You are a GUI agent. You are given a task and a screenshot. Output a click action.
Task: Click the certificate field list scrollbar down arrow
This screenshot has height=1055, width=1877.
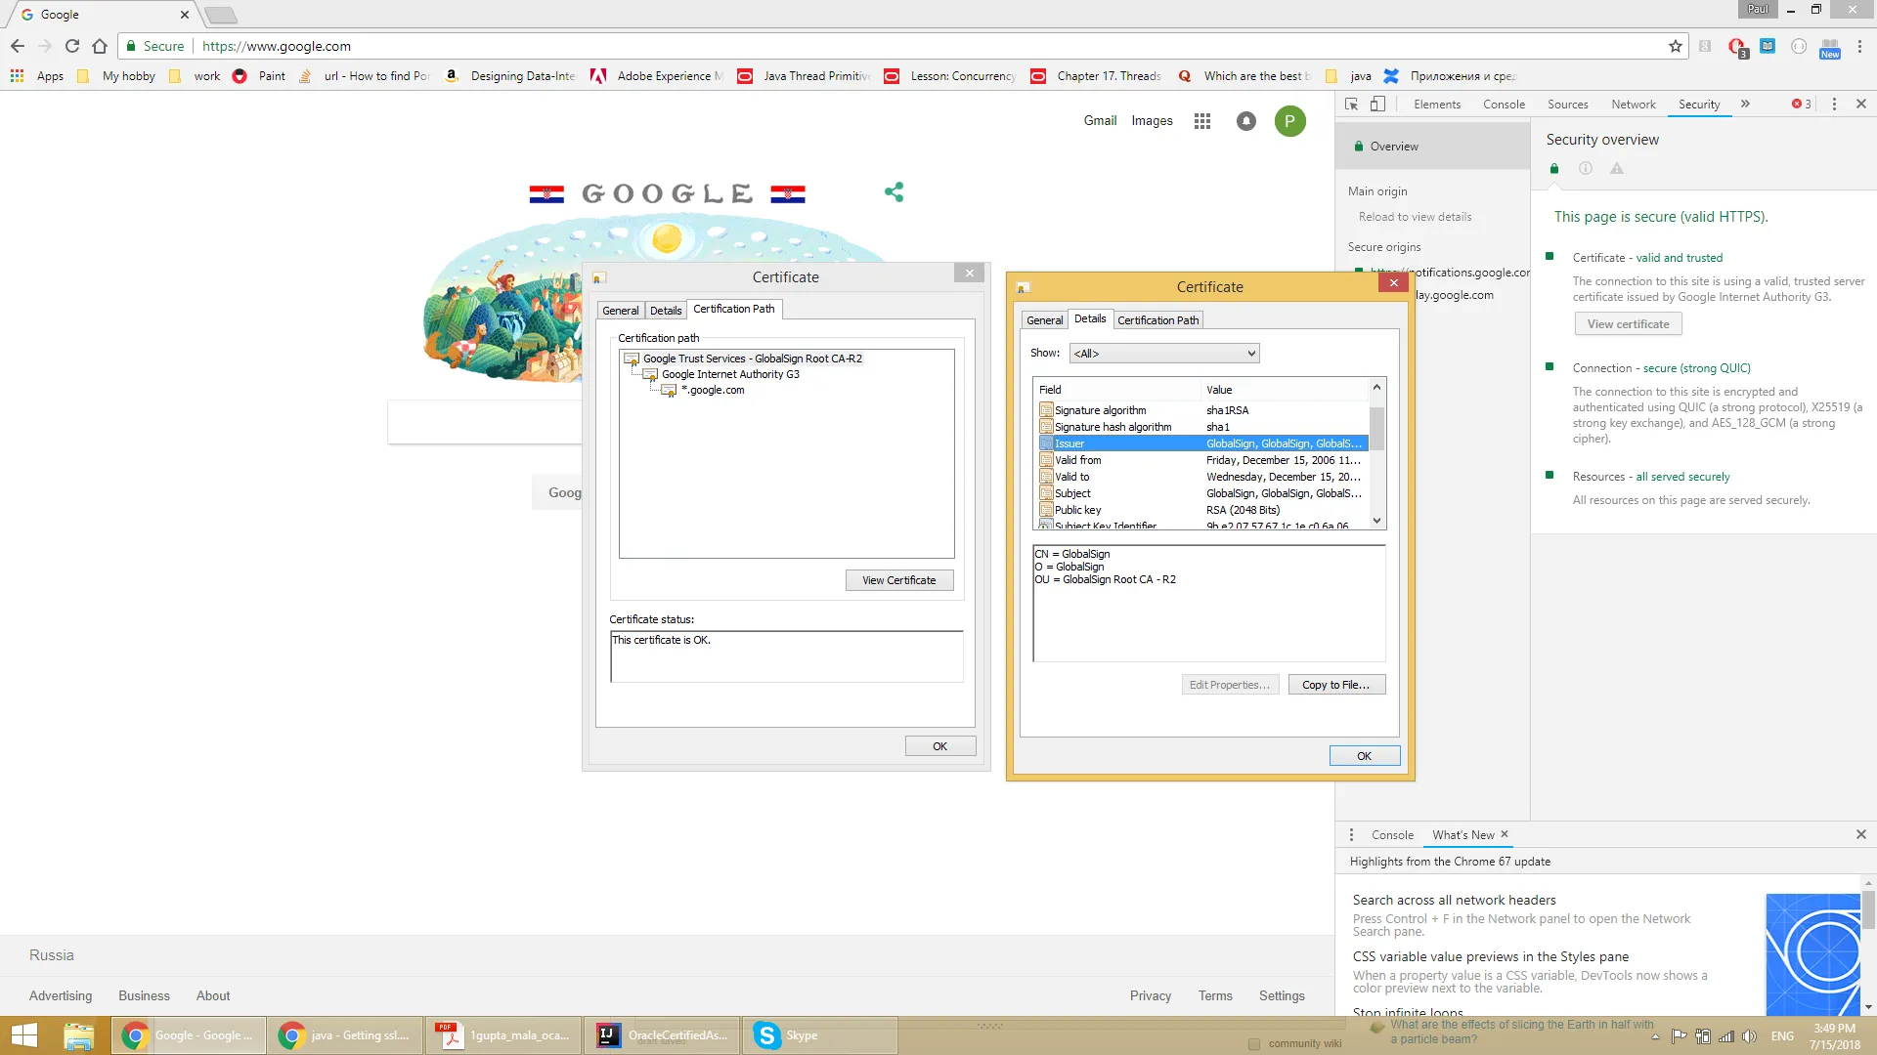coord(1376,521)
